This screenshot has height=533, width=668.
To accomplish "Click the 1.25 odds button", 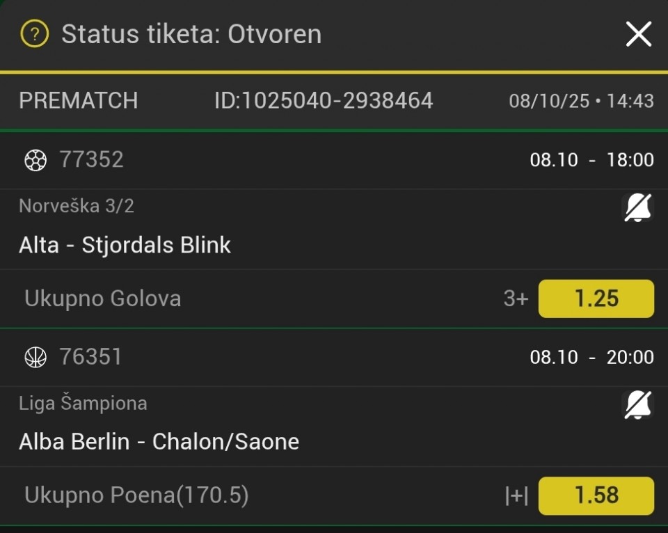I will 596,299.
